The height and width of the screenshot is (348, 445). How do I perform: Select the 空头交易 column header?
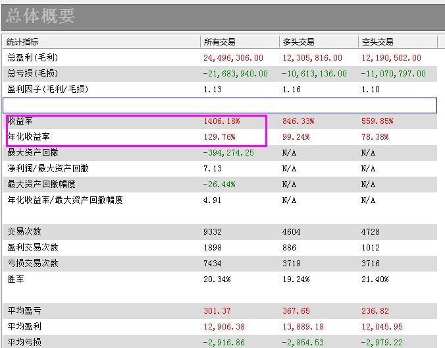tap(377, 42)
